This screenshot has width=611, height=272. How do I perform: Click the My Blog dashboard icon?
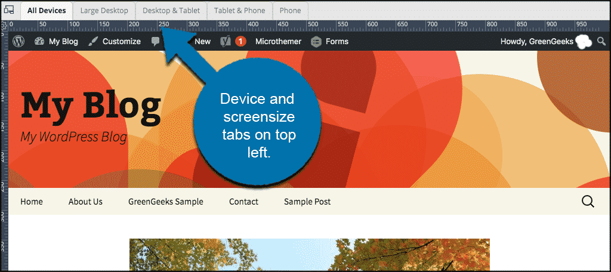click(x=39, y=41)
